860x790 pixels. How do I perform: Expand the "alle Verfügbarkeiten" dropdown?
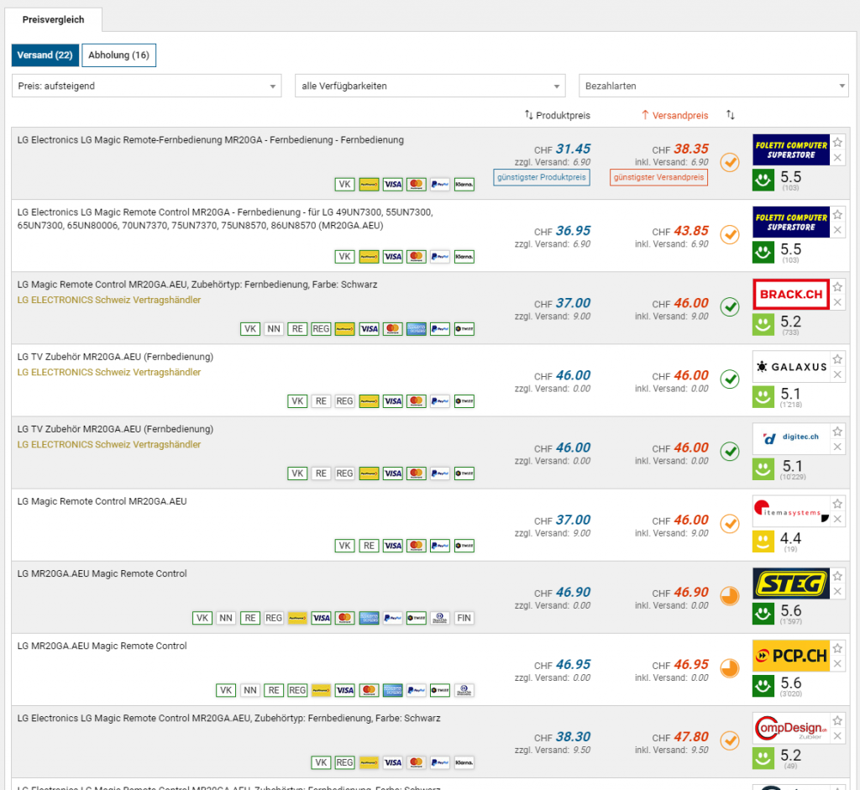click(430, 86)
